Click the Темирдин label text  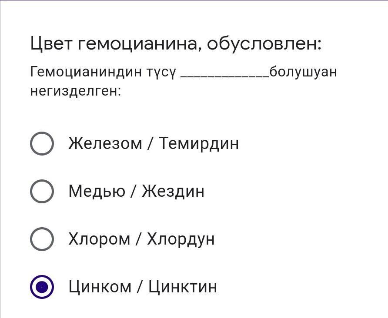(199, 143)
